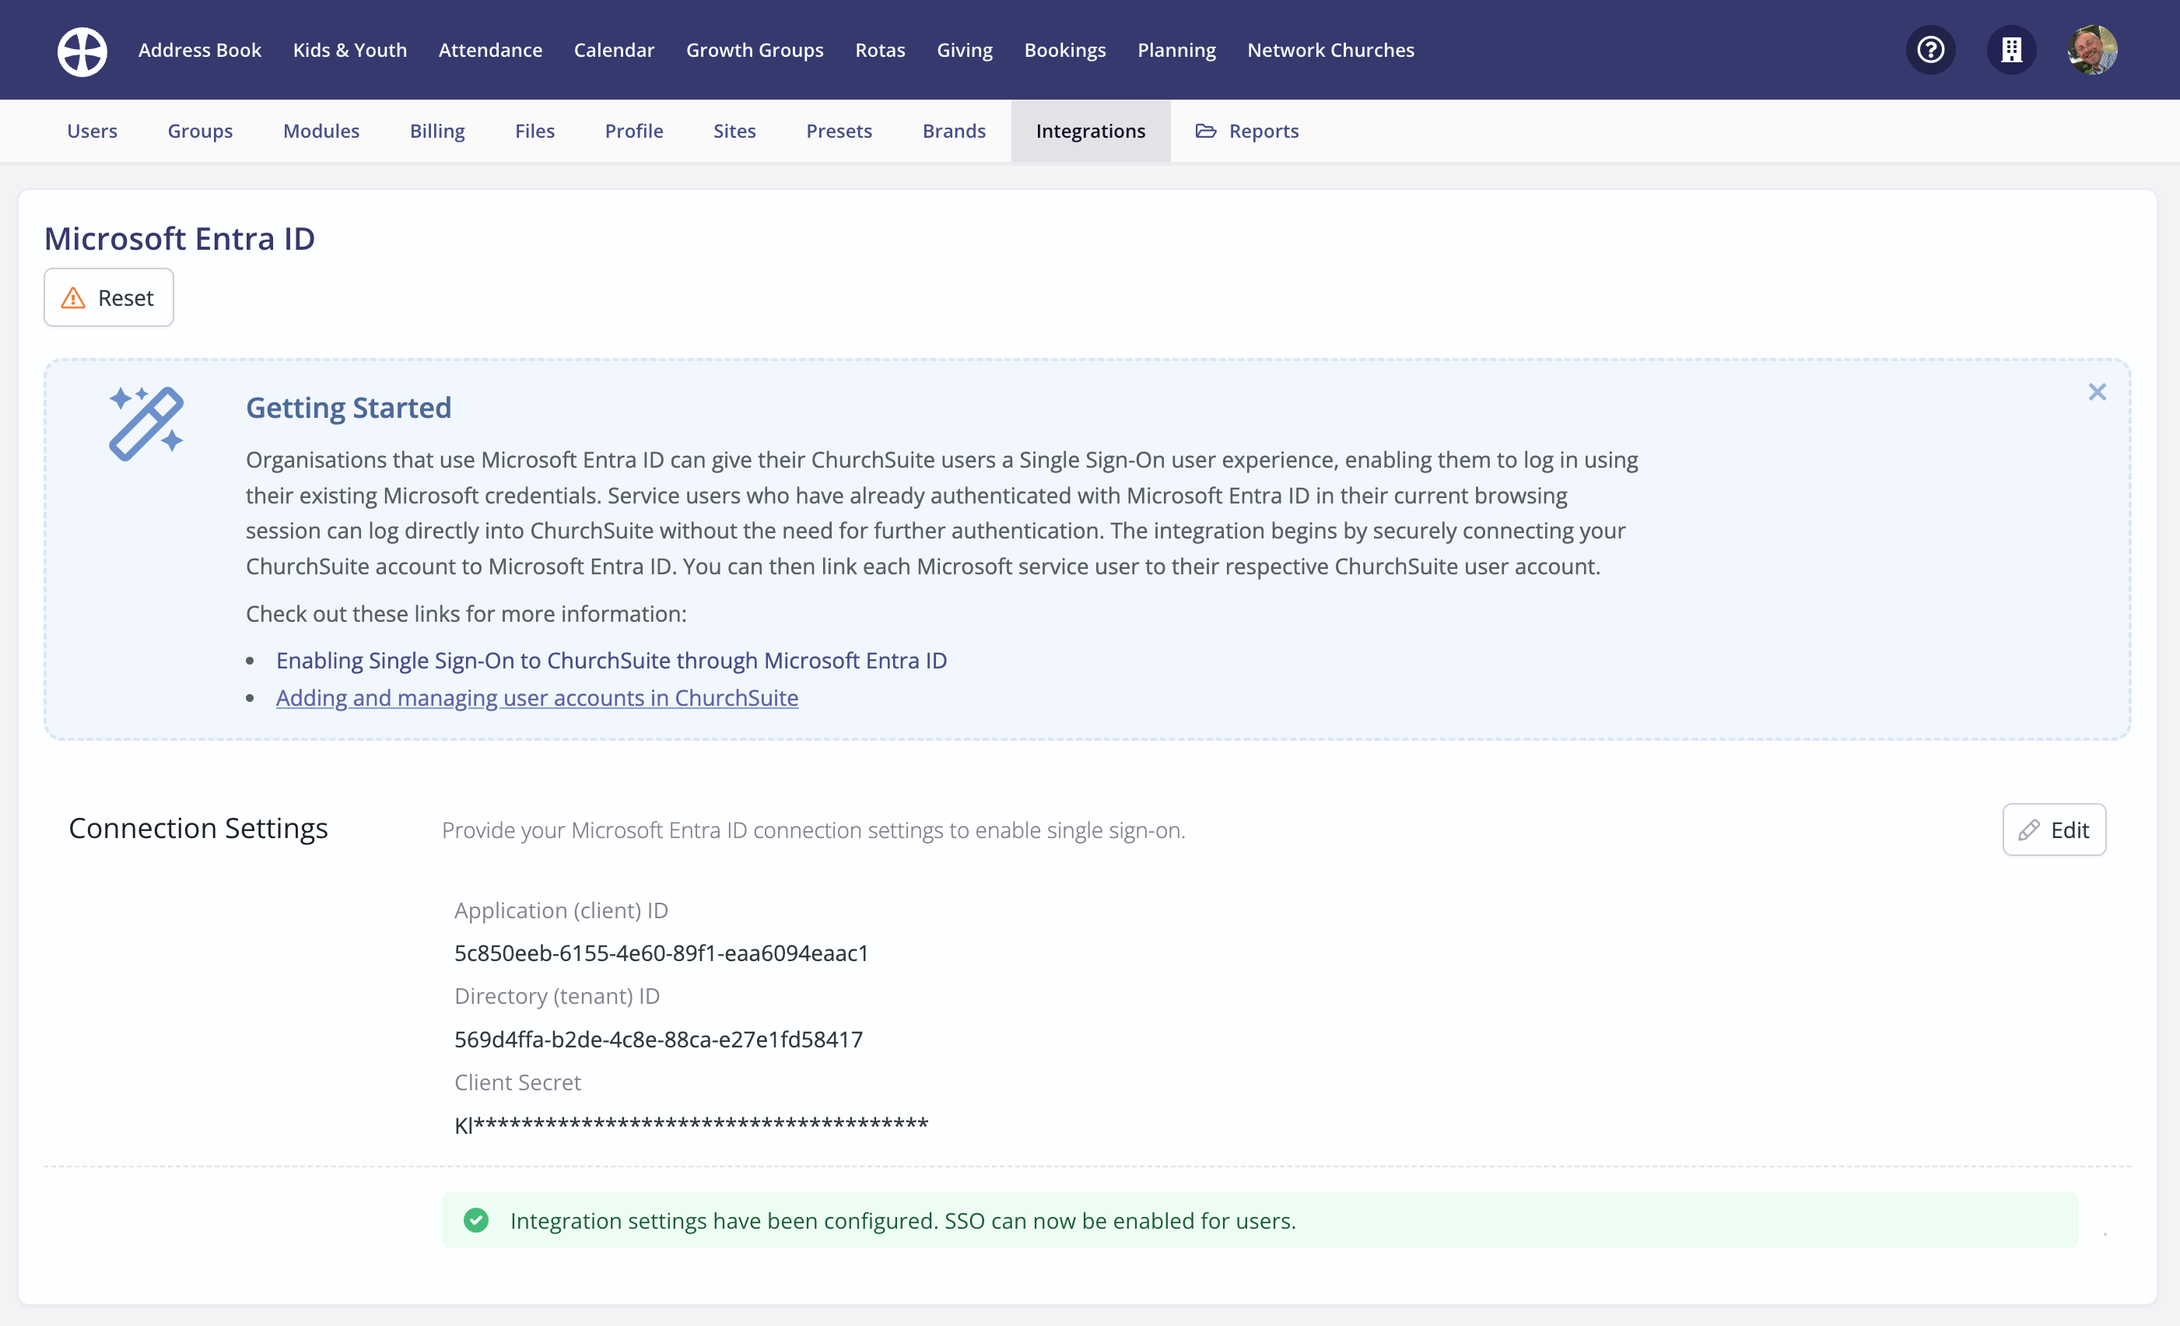Switch to the Groups tab

point(200,131)
